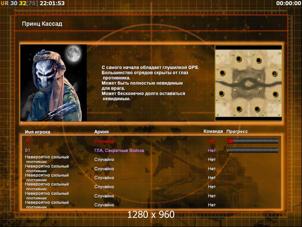Select the 'Прогресс' column header

click(237, 131)
